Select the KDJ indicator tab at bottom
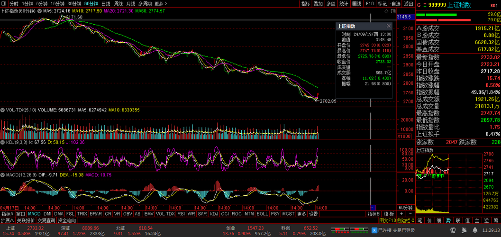 pos(214,214)
